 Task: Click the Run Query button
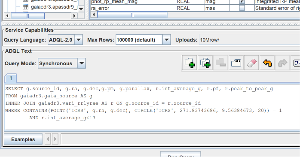(181, 154)
